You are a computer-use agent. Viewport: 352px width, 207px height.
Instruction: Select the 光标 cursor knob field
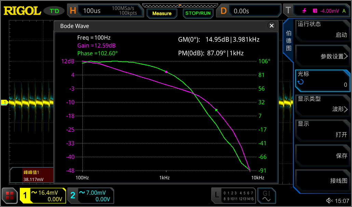click(323, 79)
